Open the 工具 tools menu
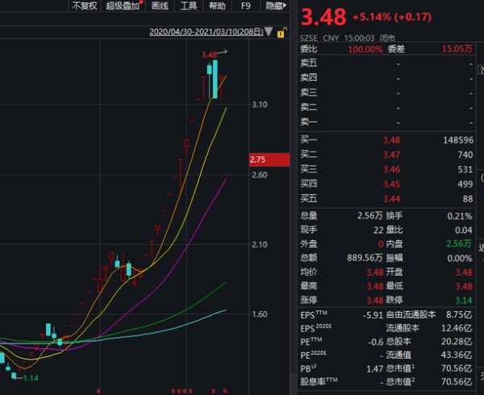 pyautogui.click(x=188, y=6)
